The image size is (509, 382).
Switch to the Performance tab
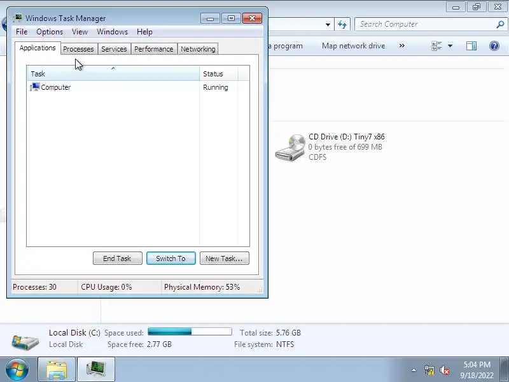pyautogui.click(x=154, y=49)
